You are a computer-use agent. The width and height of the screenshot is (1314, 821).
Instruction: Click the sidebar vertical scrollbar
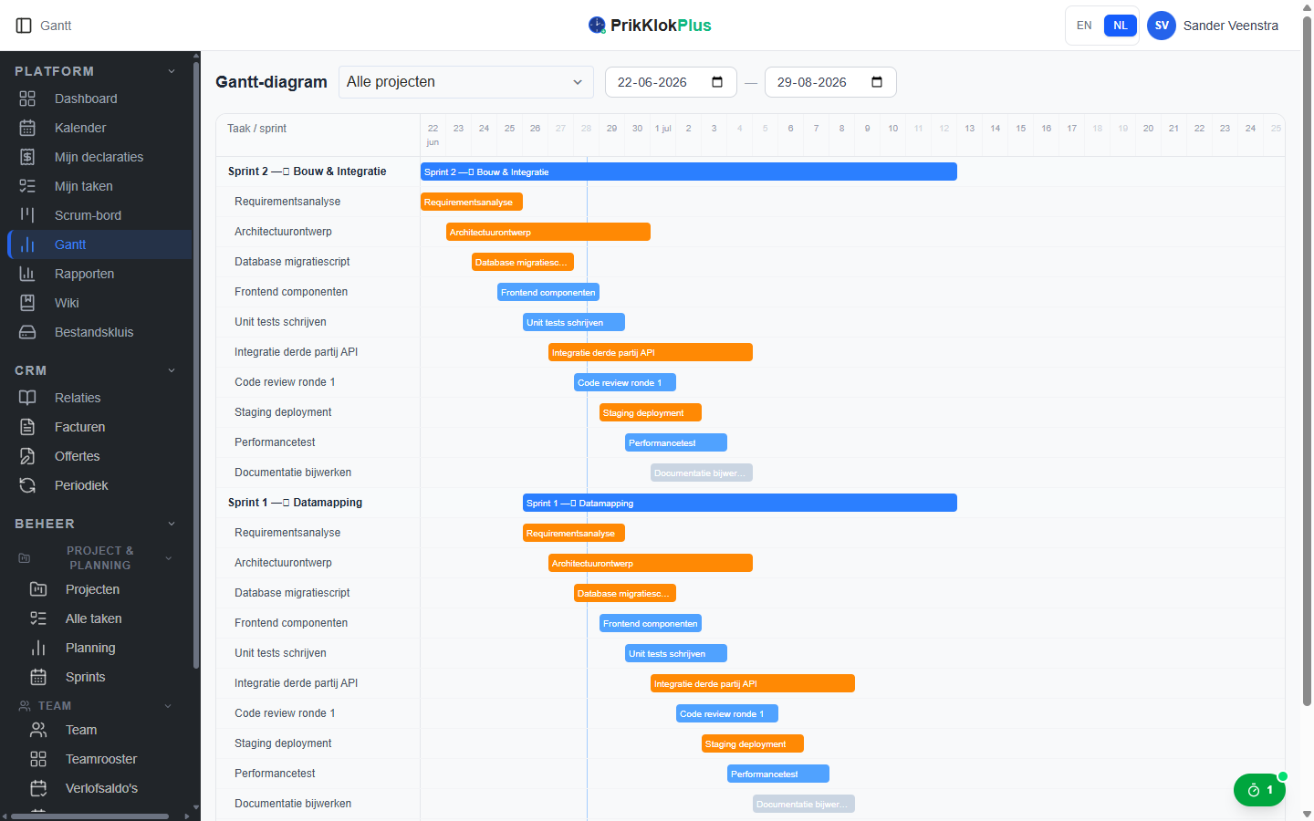click(x=196, y=365)
